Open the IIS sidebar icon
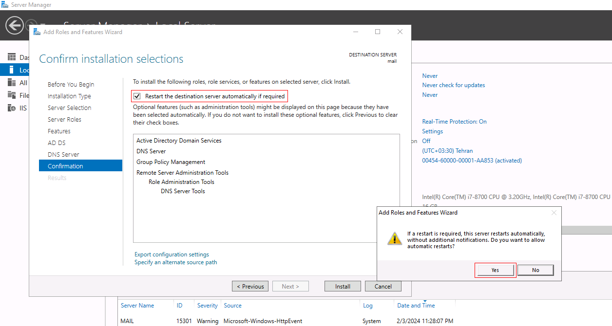 click(x=12, y=108)
